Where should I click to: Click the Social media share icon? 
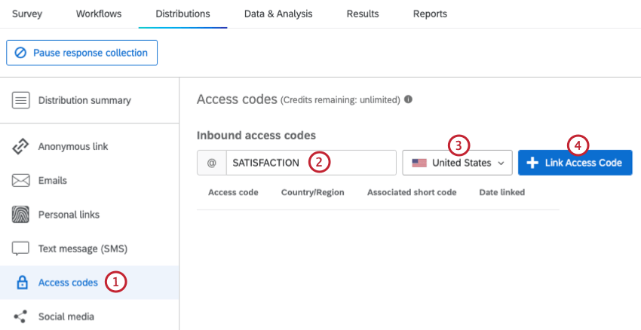21,316
